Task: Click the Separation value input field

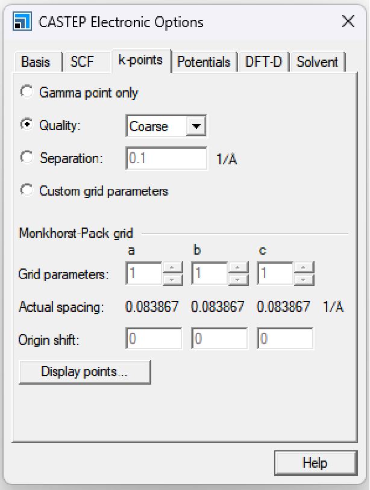Action: click(x=166, y=158)
